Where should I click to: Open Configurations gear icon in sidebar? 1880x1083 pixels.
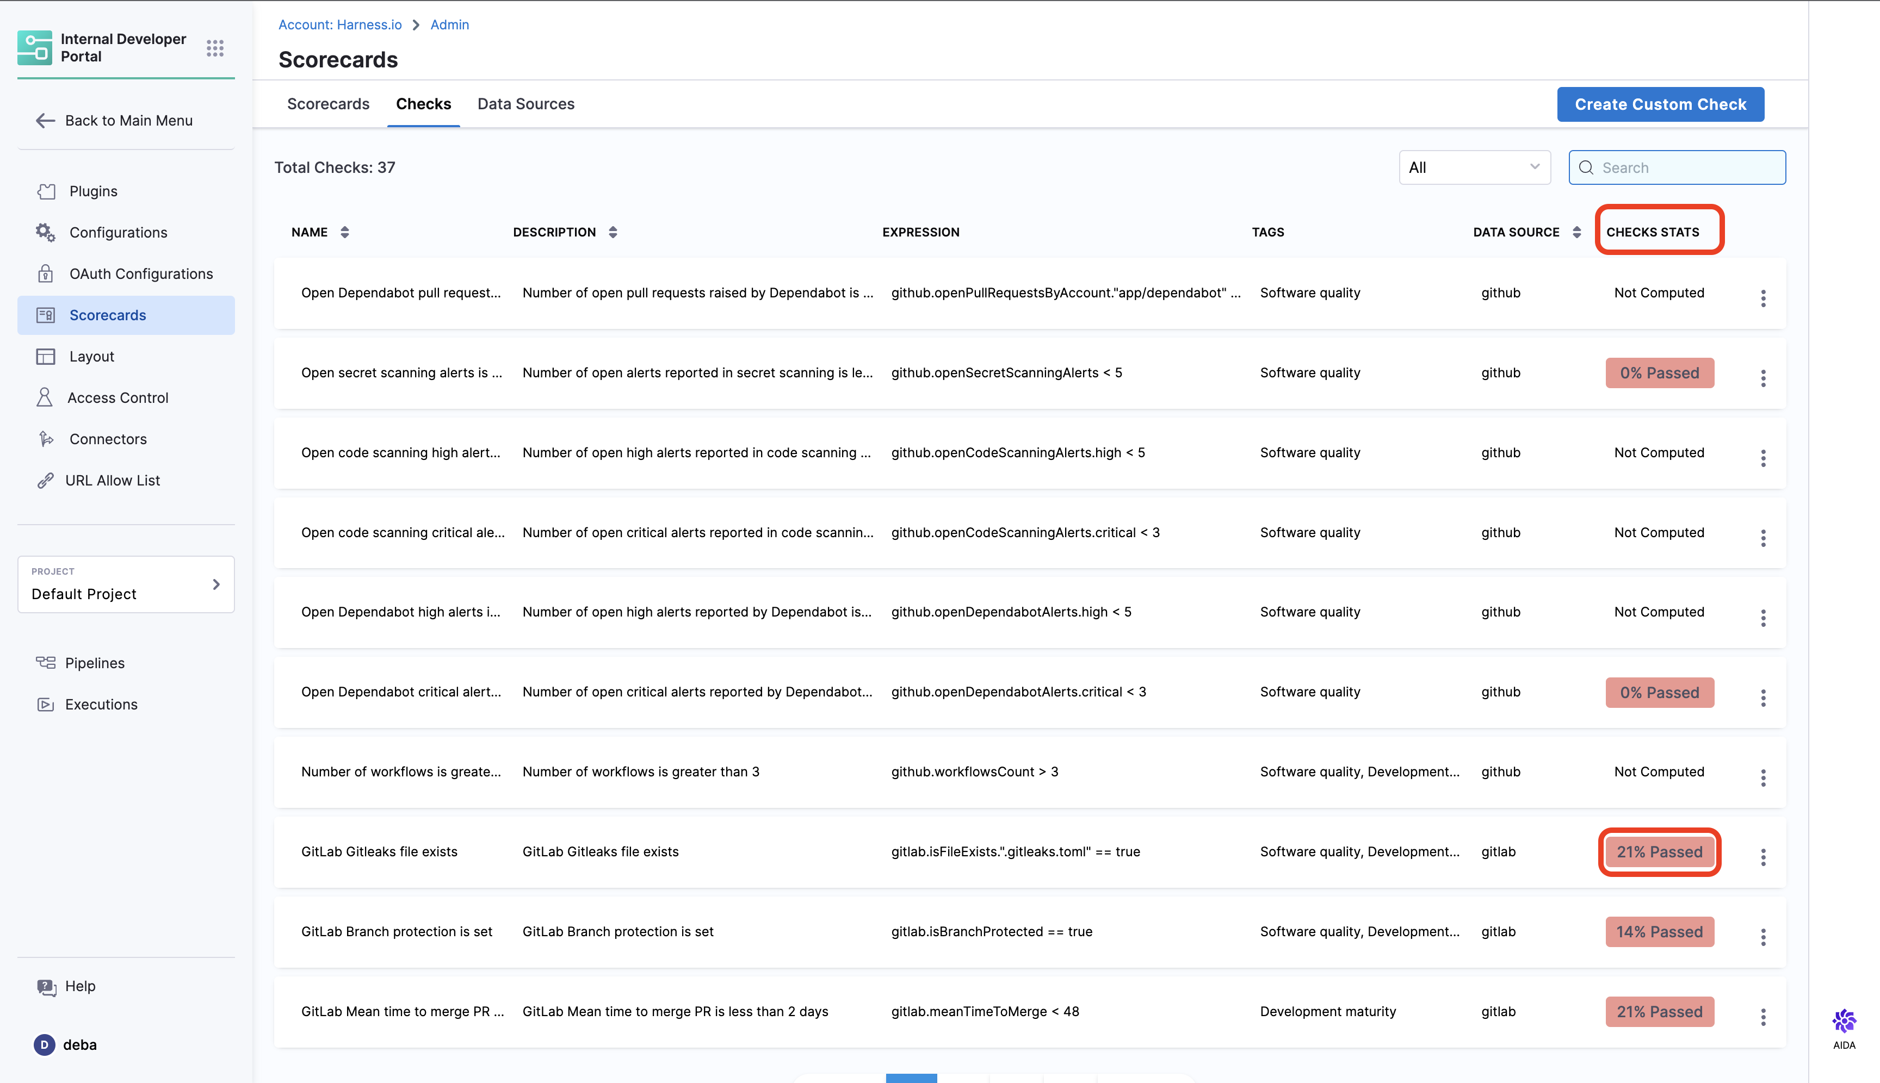[45, 233]
